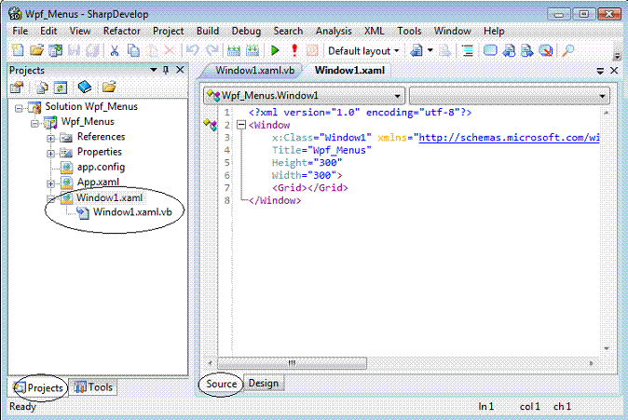The width and height of the screenshot is (628, 420).
Task: Open the Debug menu
Action: [x=246, y=31]
